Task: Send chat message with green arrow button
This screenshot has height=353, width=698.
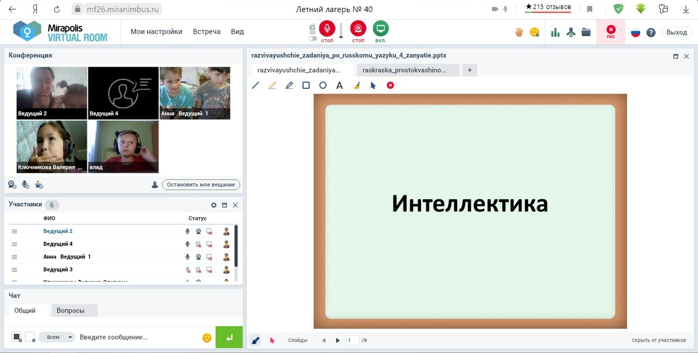Action: tap(229, 337)
